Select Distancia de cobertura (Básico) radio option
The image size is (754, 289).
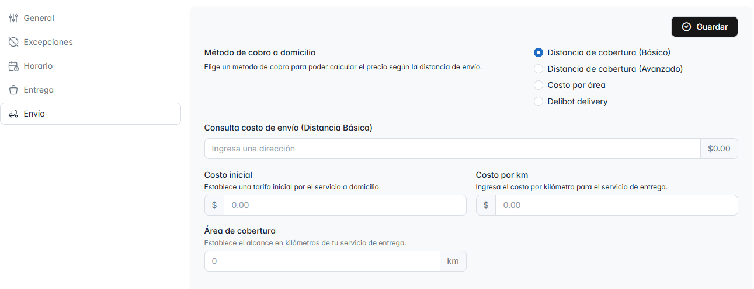tap(538, 52)
